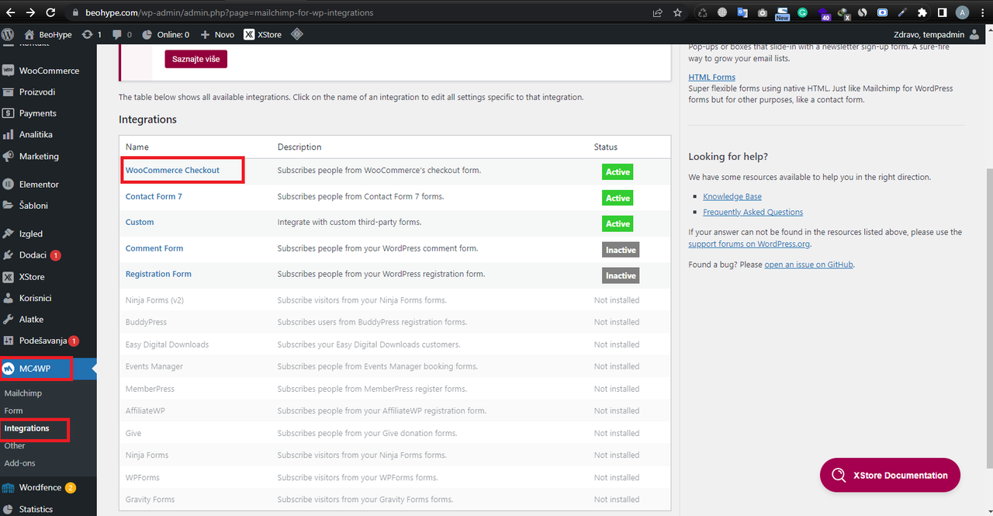Open the Frequently Asked Questions link
This screenshot has height=516, width=993.
753,212
